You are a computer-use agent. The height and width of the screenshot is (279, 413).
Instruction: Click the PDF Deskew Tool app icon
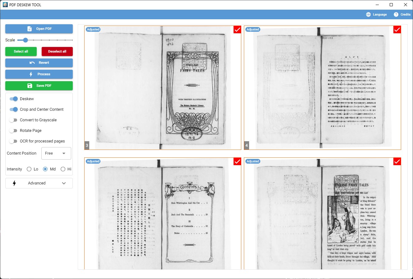pos(5,5)
